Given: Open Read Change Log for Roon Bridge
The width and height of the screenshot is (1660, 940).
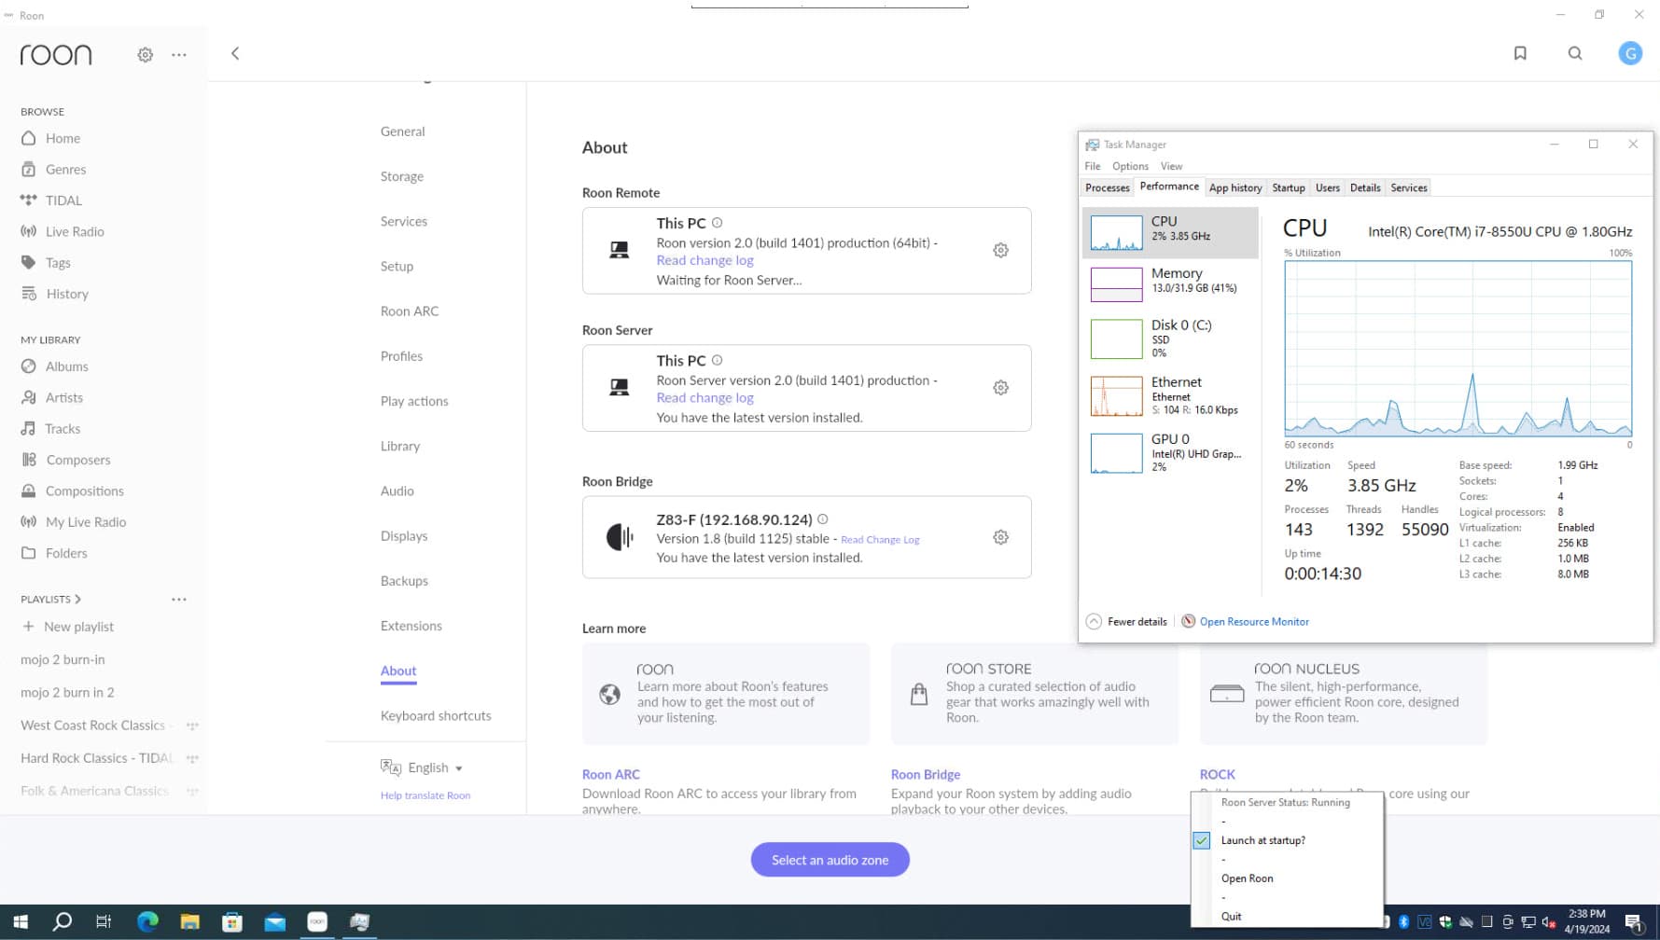Looking at the screenshot, I should 880,539.
